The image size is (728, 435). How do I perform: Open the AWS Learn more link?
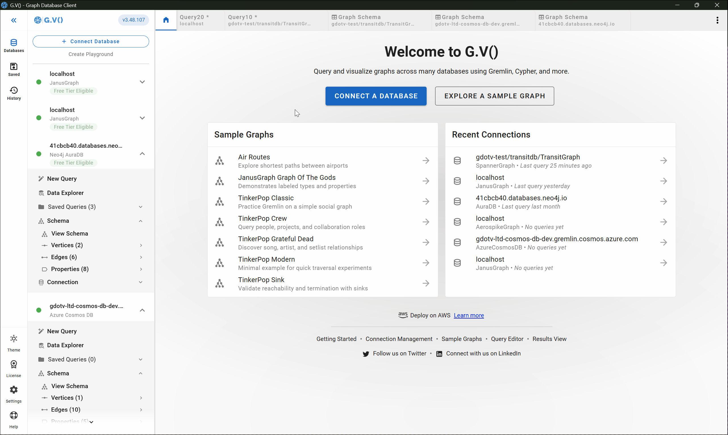tap(468, 315)
